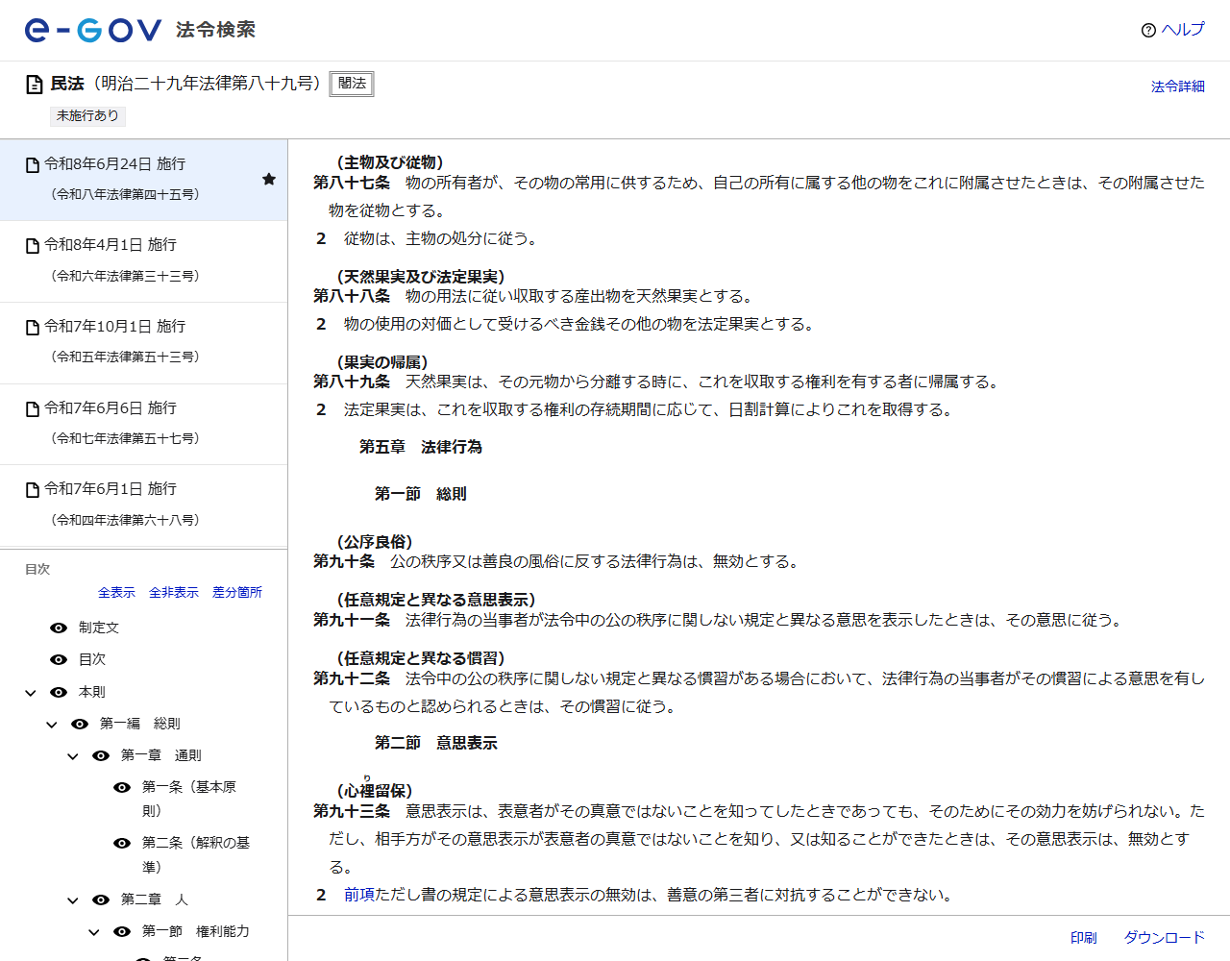The image size is (1230, 961).
Task: Toggle eye icon for 第一編 総則
Action: click(x=80, y=724)
